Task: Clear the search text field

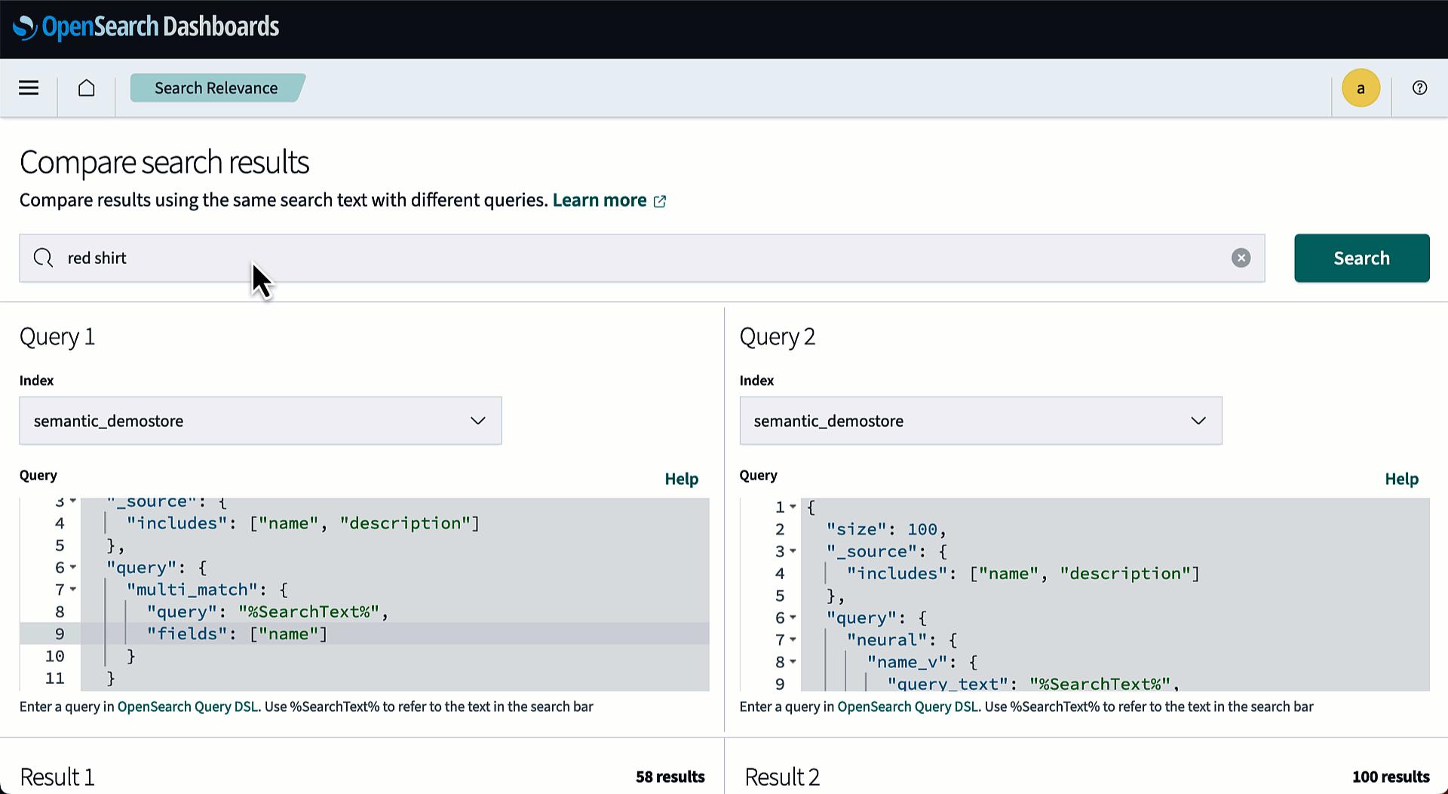Action: pyautogui.click(x=1241, y=258)
